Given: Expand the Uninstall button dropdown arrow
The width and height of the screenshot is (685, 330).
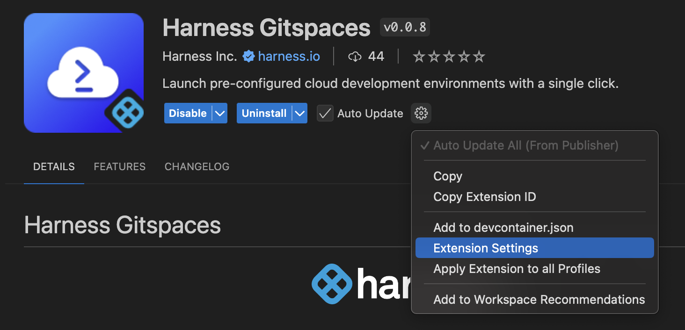Looking at the screenshot, I should (x=299, y=113).
